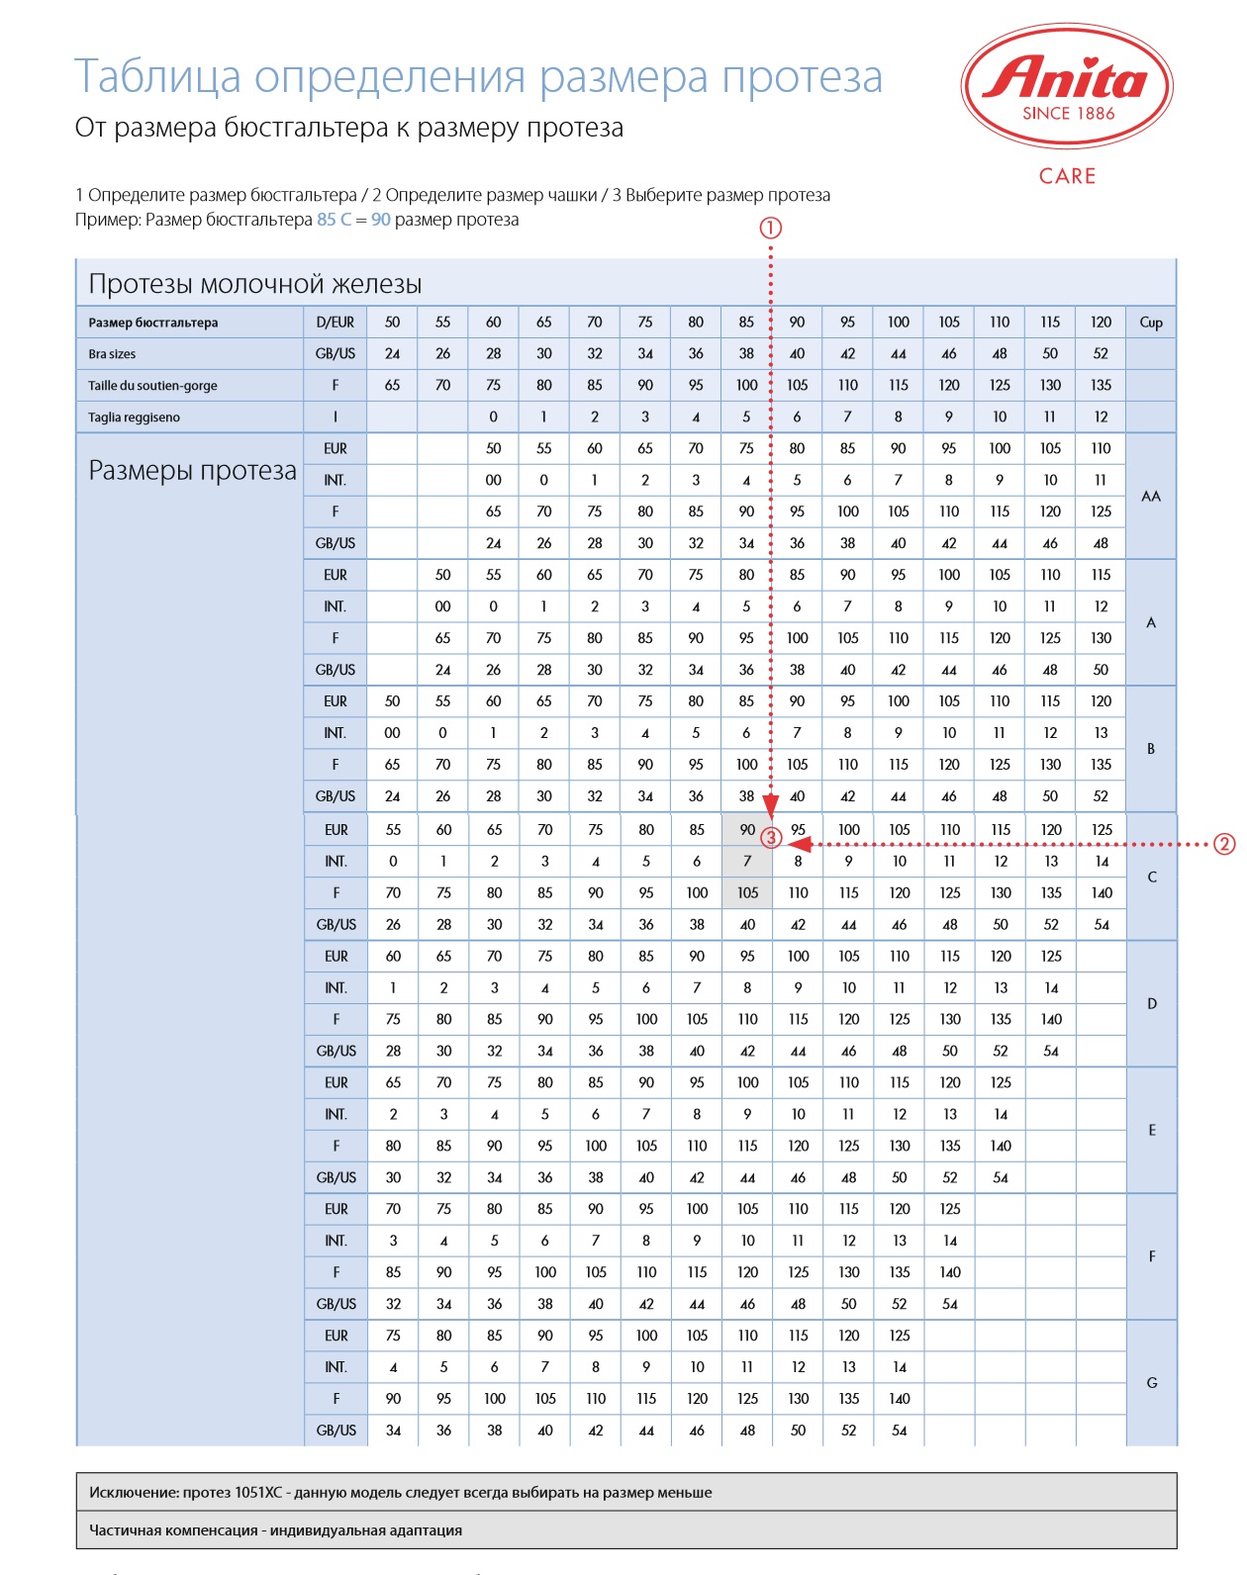Viewport: 1247px width, 1575px height.
Task: Click the 'Taille du soutien-gorge' row label
Action: (152, 386)
